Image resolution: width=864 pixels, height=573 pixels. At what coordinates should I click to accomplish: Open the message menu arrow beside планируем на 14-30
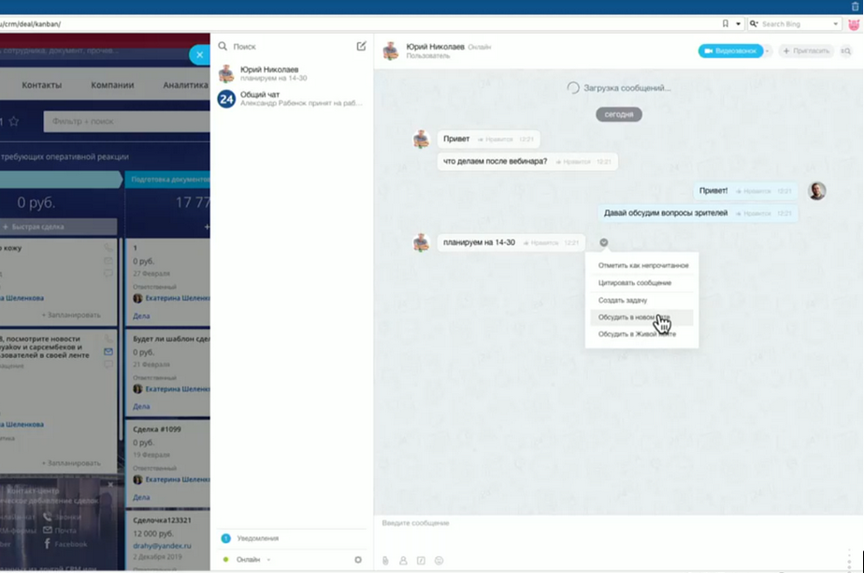point(604,242)
